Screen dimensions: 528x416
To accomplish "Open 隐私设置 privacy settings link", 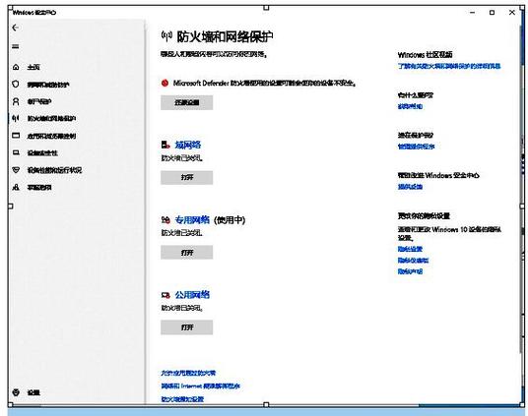I will (410, 249).
